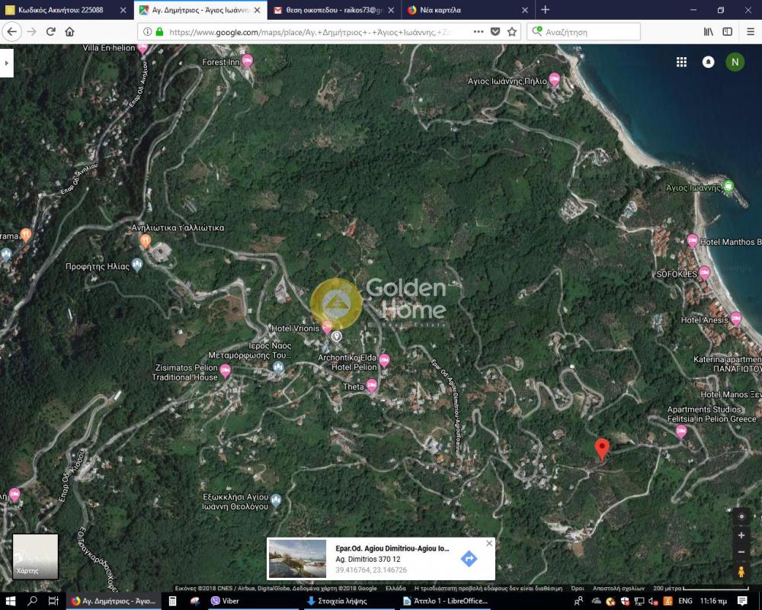Expand the collapsed Maps side panel
The image size is (762, 610).
pos(7,63)
